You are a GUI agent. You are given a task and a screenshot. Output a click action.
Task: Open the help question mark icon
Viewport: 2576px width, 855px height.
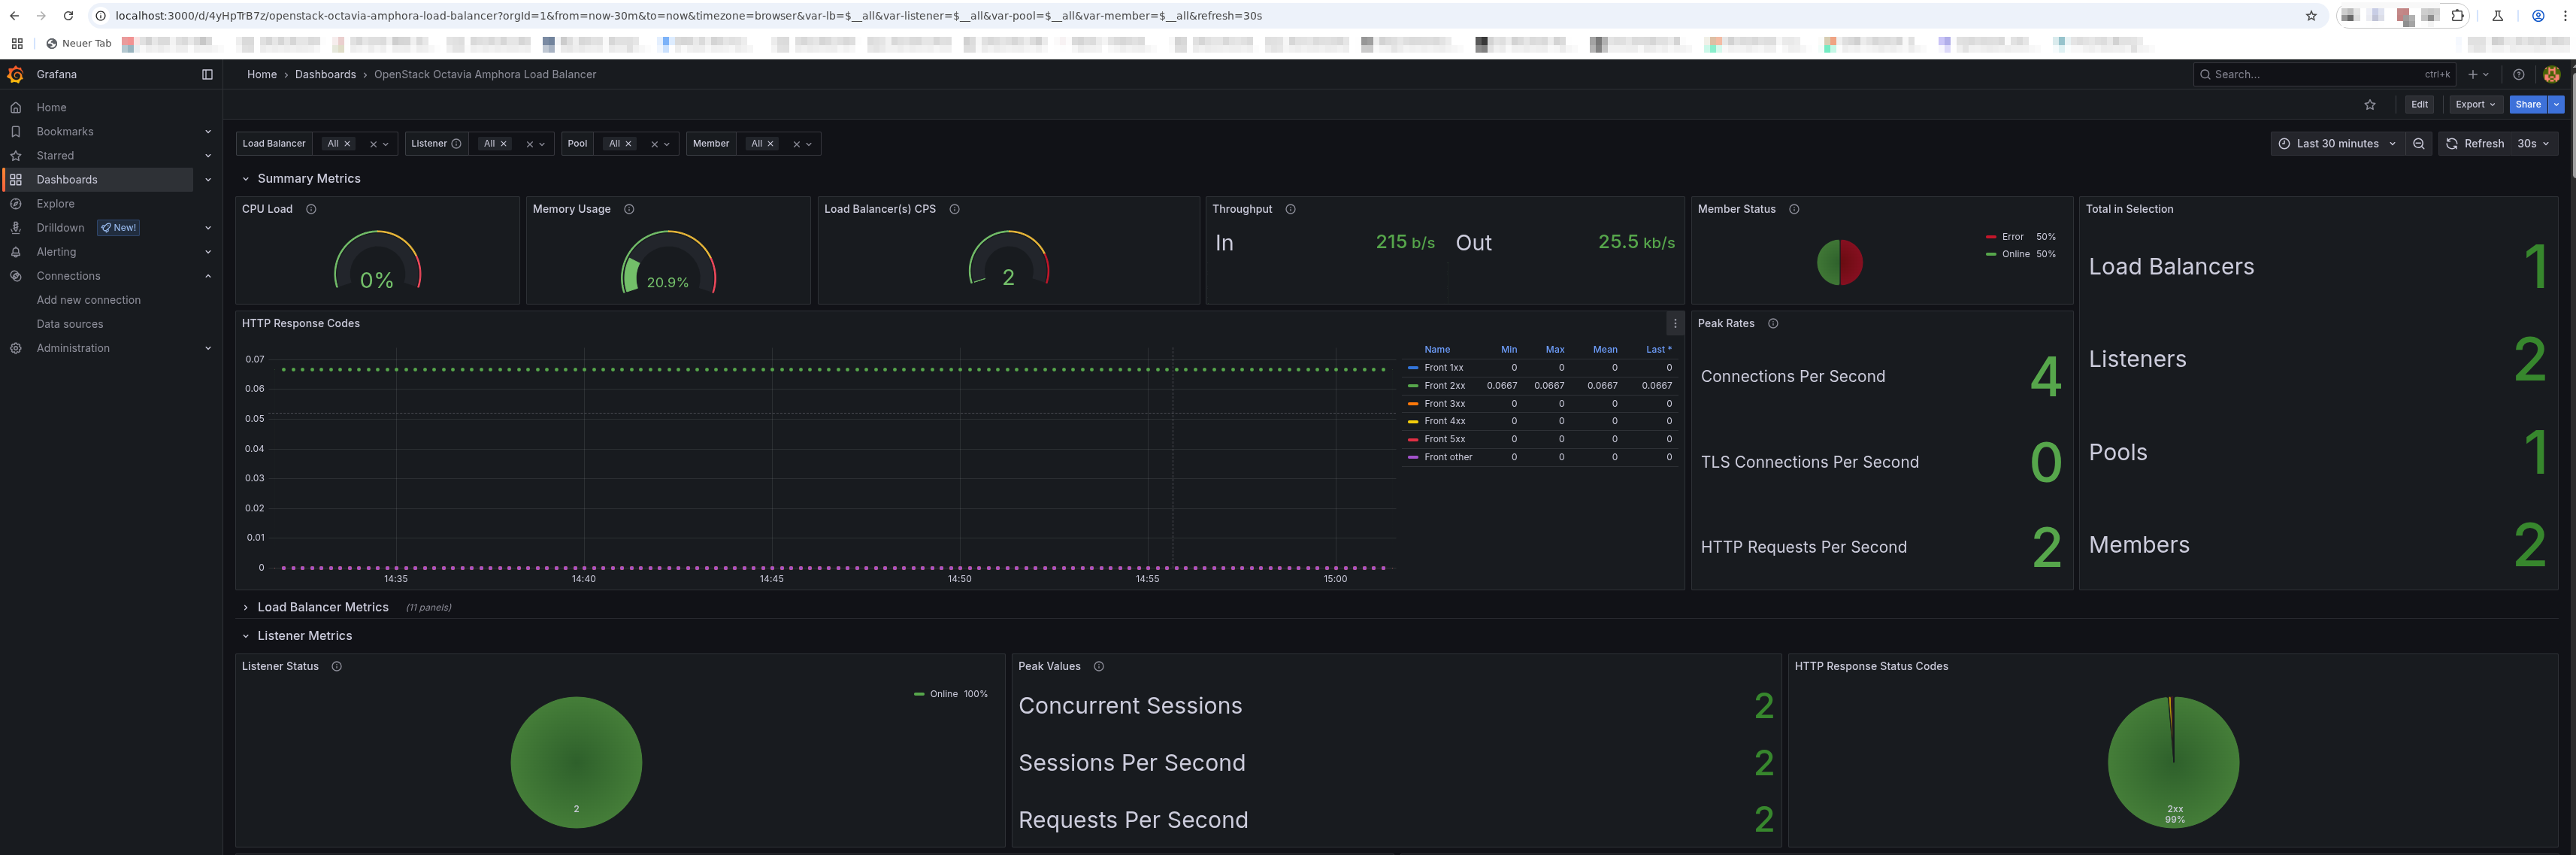2519,75
